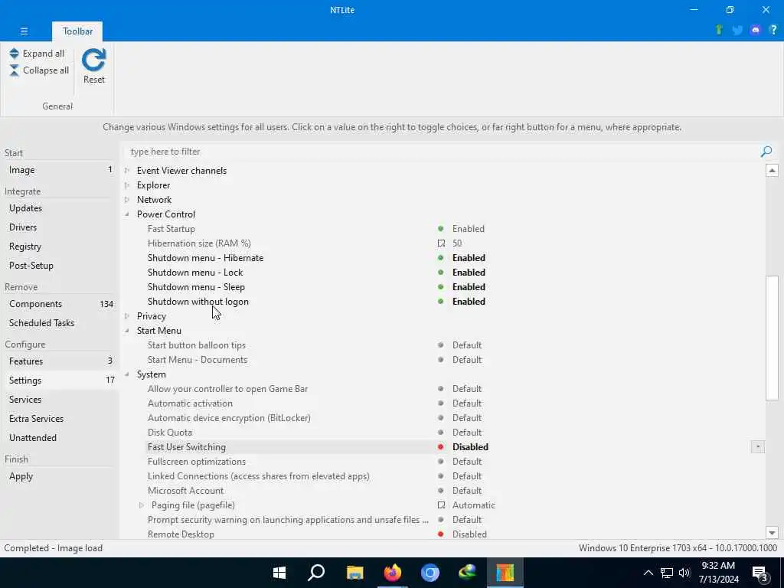Image resolution: width=784 pixels, height=588 pixels.
Task: Click the help question mark icon
Action: pos(773,30)
